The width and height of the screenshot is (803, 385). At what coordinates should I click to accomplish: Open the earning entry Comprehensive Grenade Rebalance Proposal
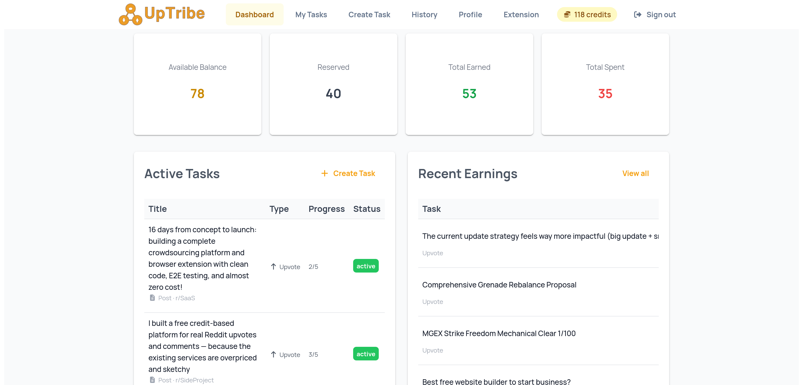click(x=499, y=285)
